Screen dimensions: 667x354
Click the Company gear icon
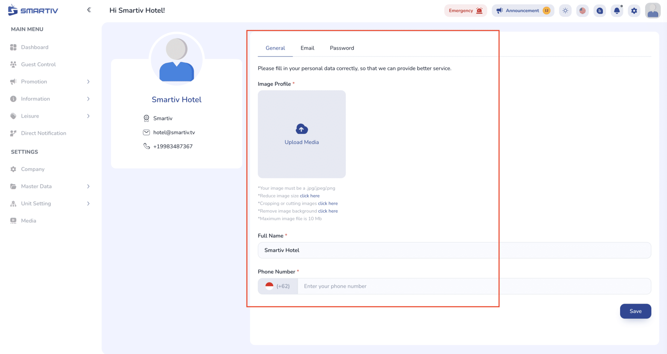(13, 169)
